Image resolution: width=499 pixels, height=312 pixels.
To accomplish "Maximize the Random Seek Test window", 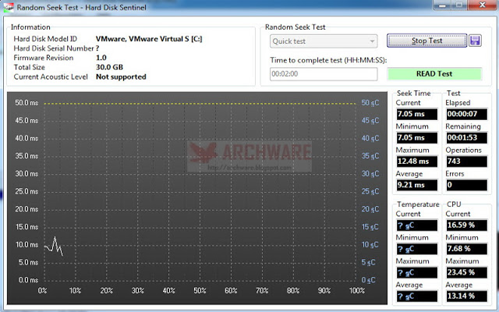I will tap(459, 5).
